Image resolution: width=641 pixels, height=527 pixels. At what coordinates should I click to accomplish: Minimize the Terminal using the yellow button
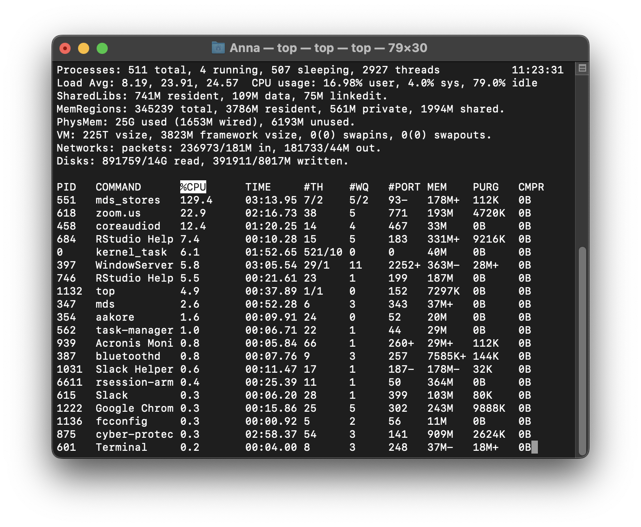(x=84, y=48)
